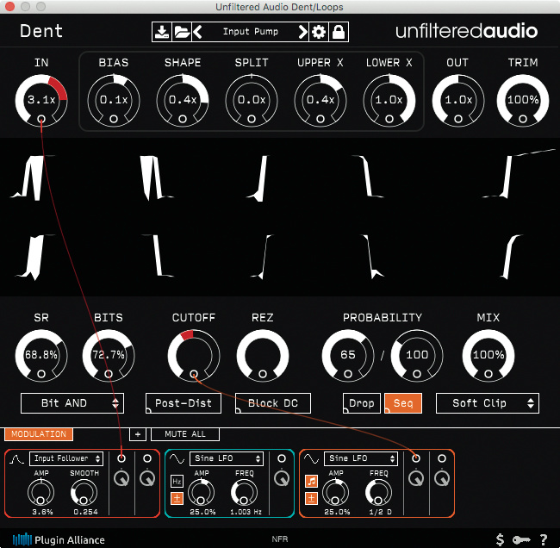Toggle the Post-Dist filter button
The image size is (560, 548).
pos(184,403)
